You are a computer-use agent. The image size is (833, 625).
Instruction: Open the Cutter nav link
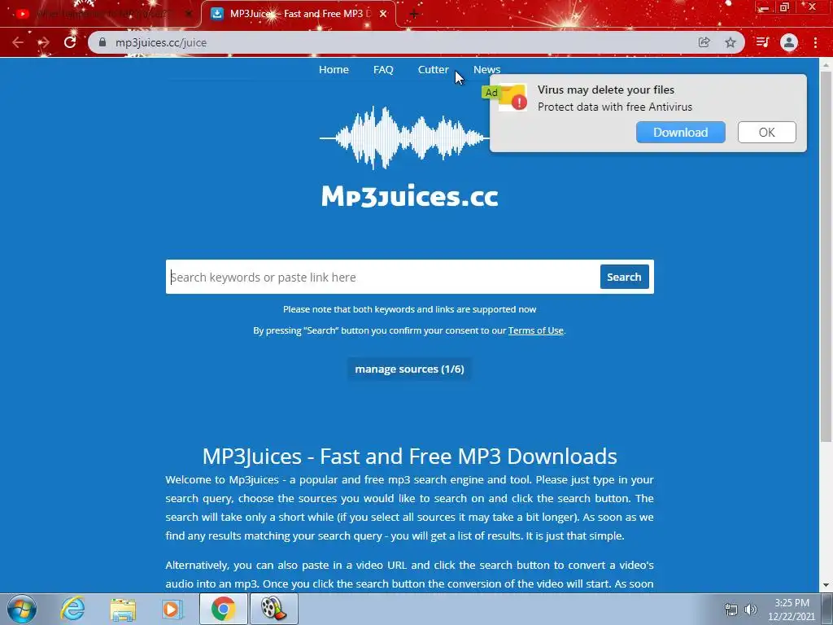coord(433,70)
